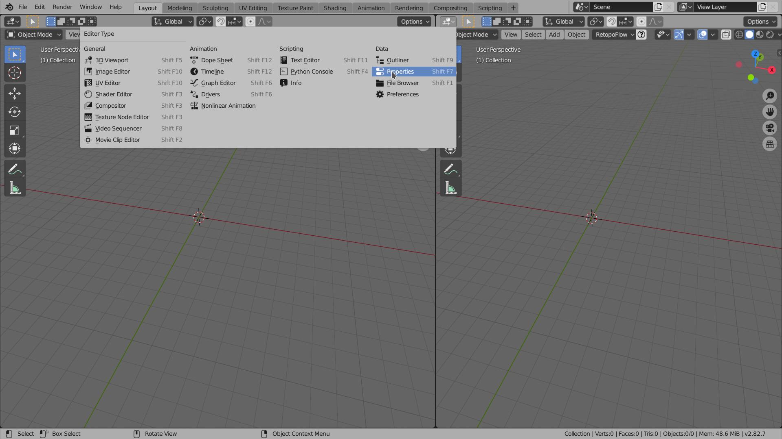Image resolution: width=782 pixels, height=439 pixels.
Task: Toggle proportional editing in left viewport header
Action: [x=250, y=22]
